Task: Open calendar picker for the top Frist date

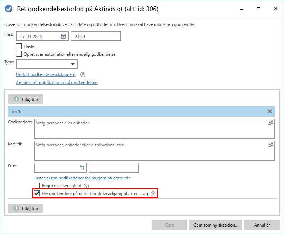Action: pos(64,36)
